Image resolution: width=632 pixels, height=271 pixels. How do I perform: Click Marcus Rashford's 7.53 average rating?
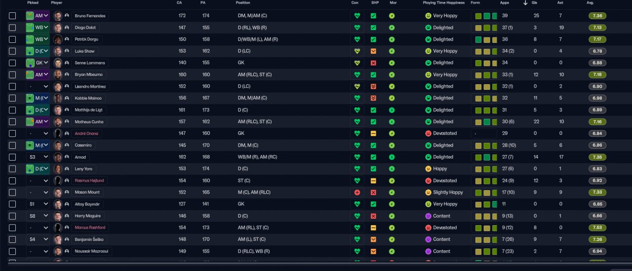click(598, 228)
